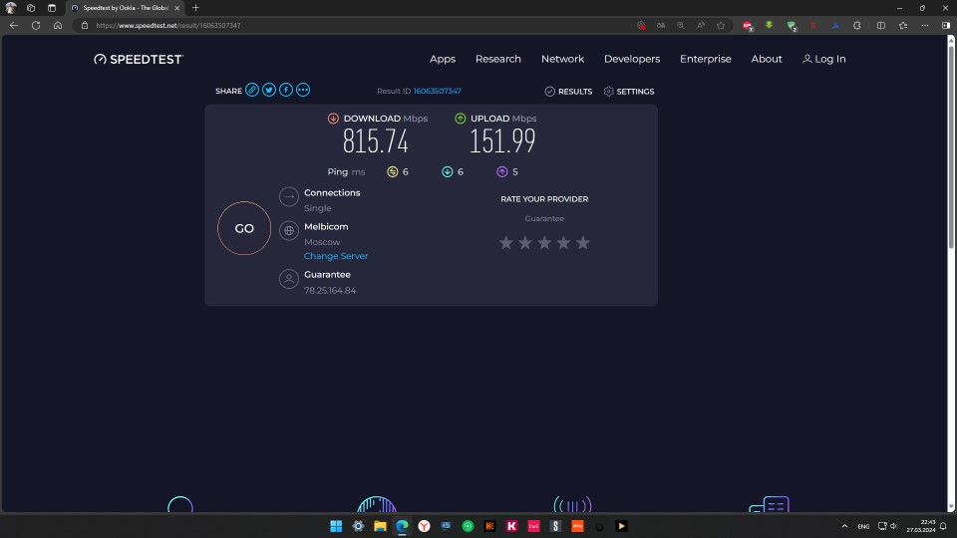Rate provider one star
Screen dimensions: 957x538
[x=506, y=243]
